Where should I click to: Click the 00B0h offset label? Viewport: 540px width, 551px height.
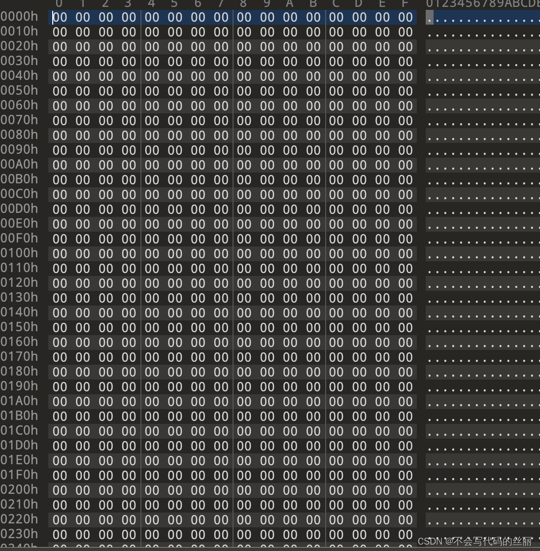click(19, 179)
